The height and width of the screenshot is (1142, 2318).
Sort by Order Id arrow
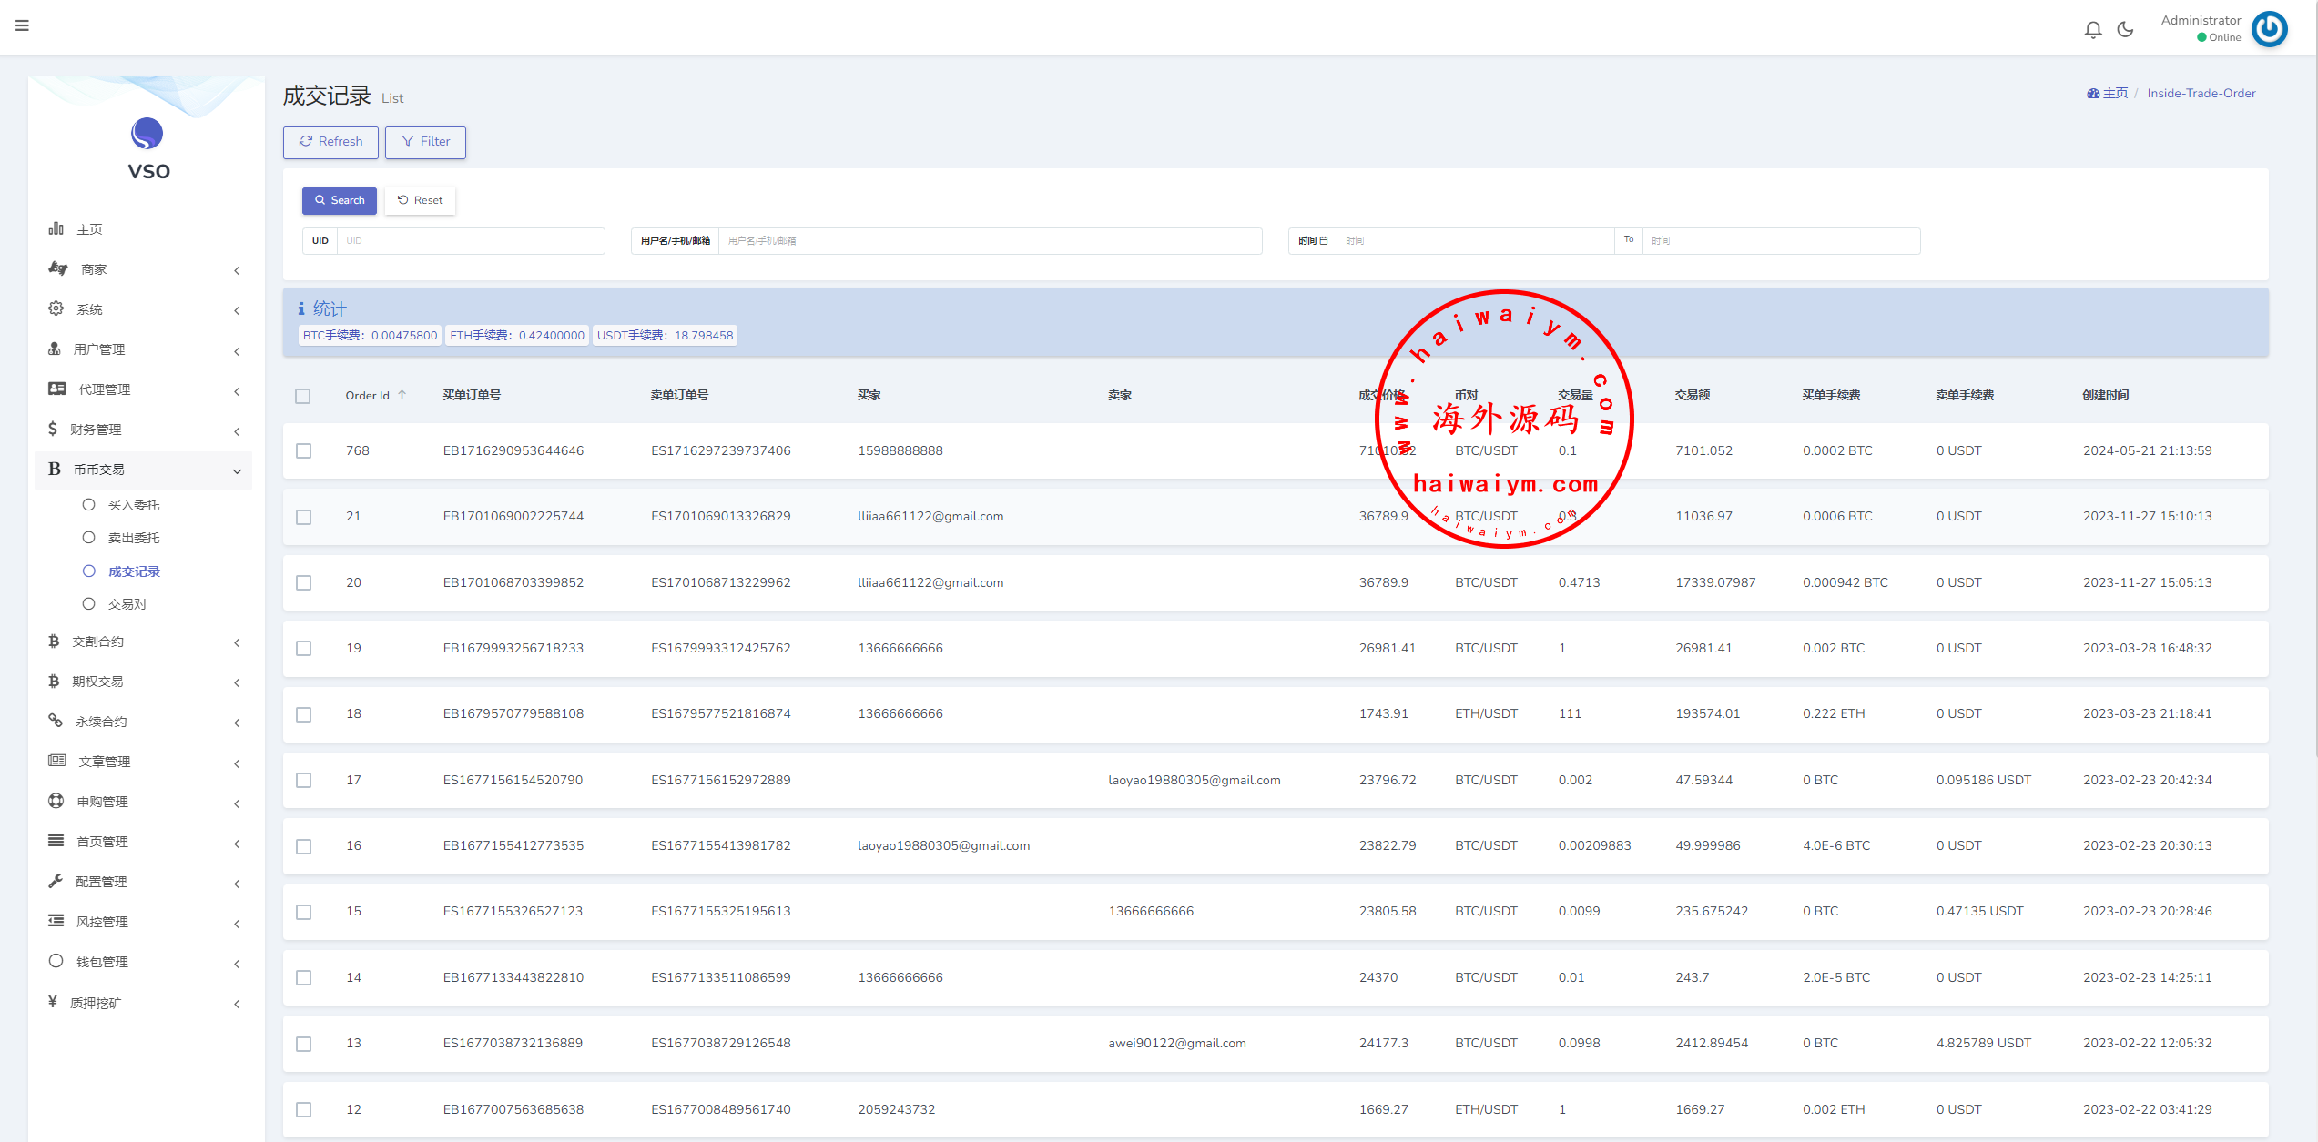(x=402, y=395)
